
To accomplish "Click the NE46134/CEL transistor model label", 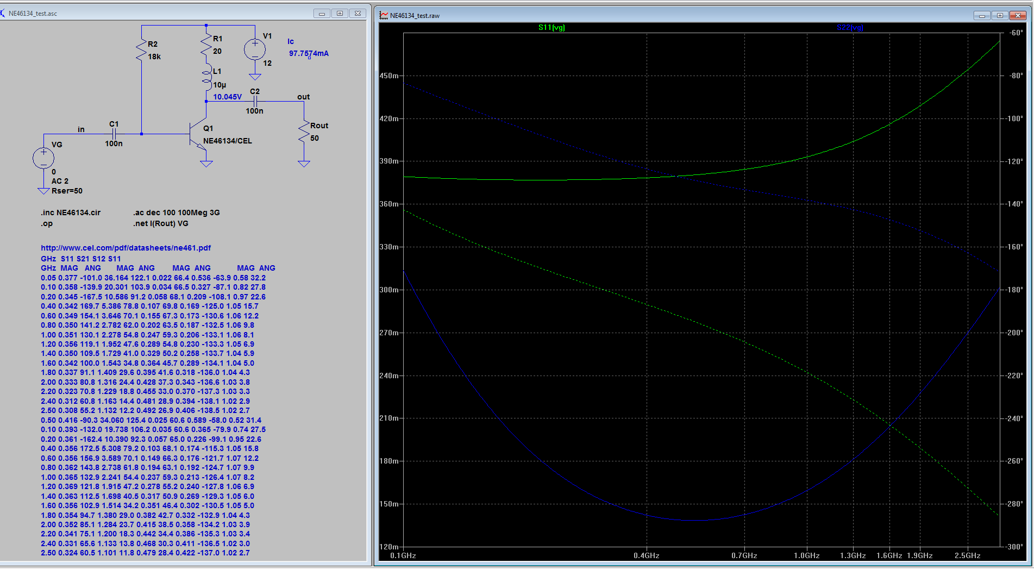I will (x=228, y=141).
